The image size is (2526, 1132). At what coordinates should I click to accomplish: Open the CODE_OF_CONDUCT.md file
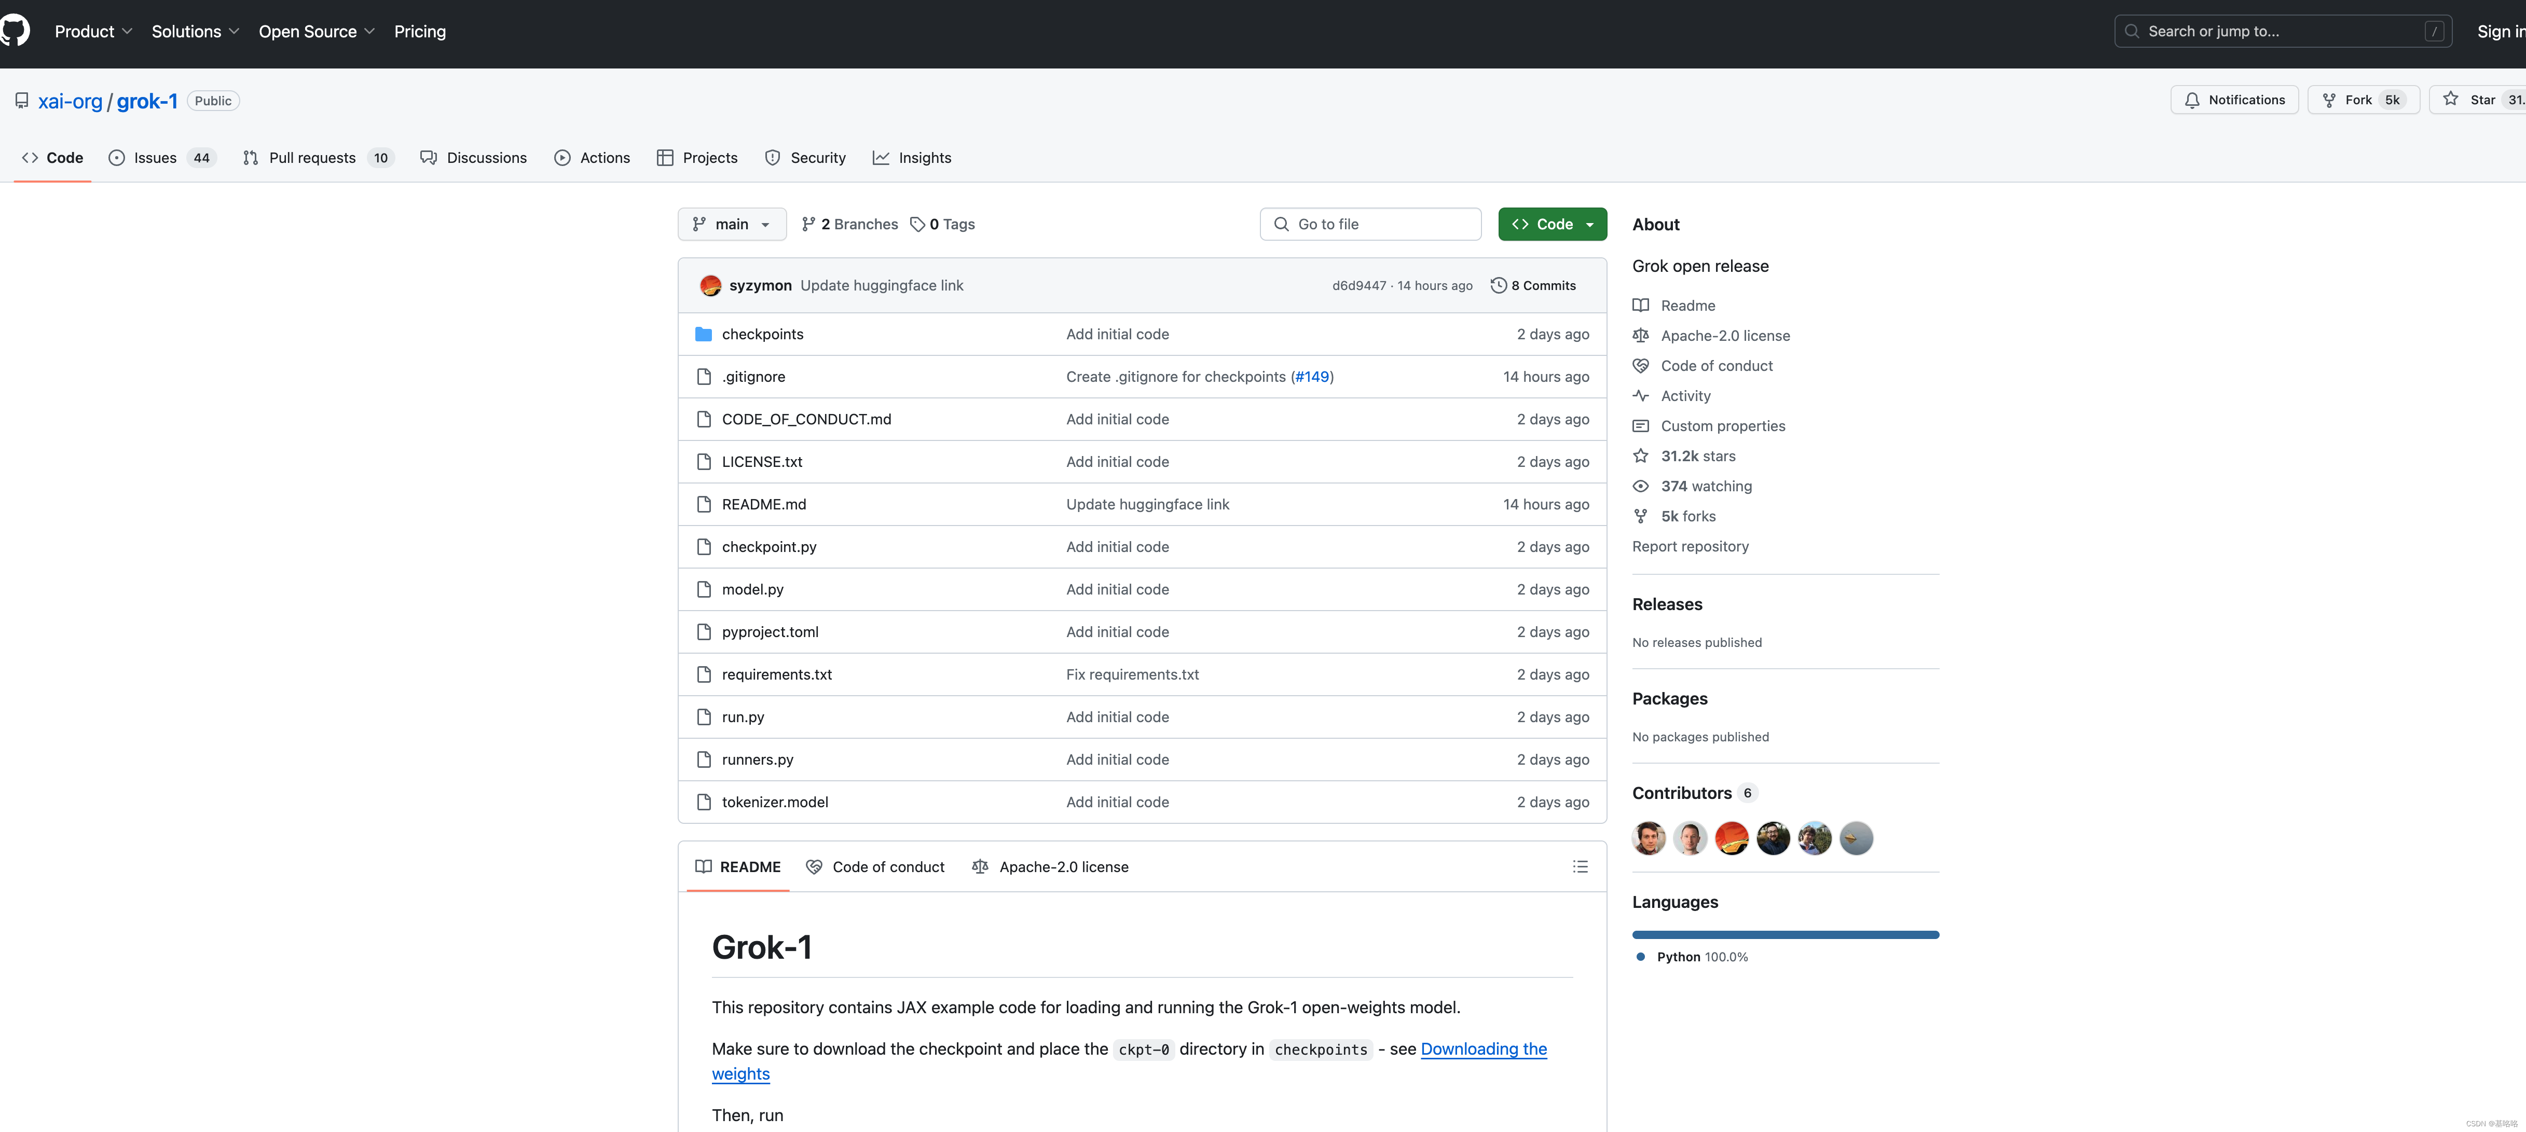806,420
